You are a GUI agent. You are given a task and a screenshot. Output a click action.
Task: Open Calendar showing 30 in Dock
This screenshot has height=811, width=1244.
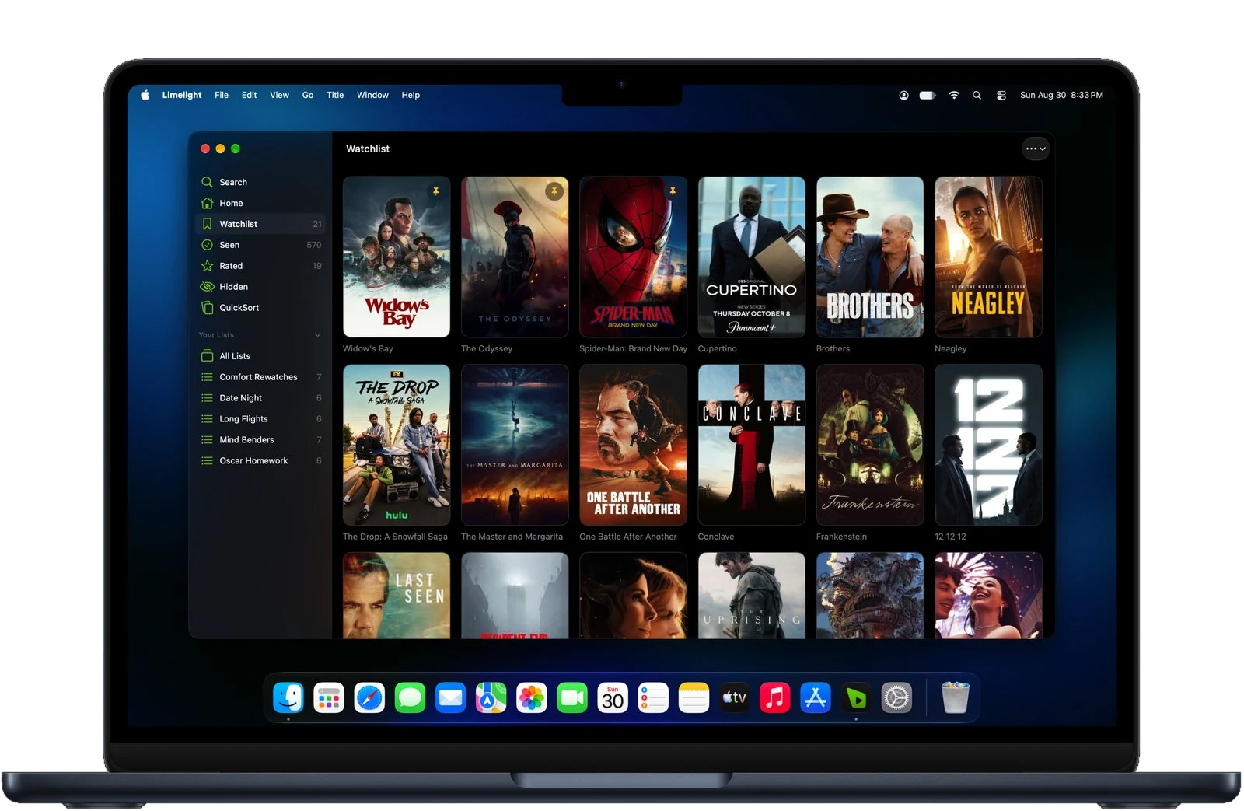pos(613,697)
